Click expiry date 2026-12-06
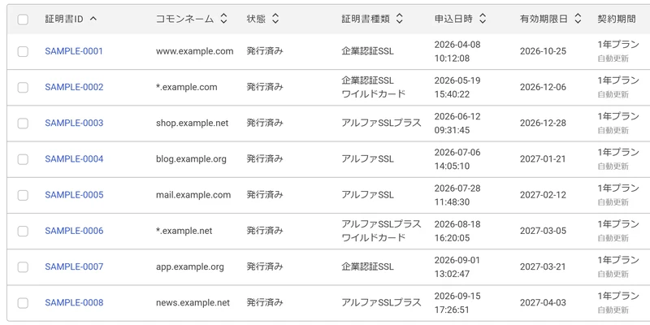 click(x=543, y=87)
